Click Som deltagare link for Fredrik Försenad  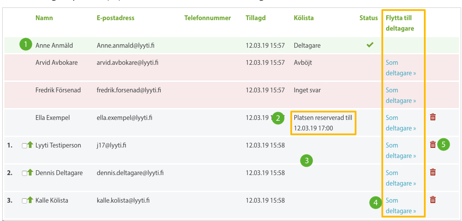coord(400,95)
